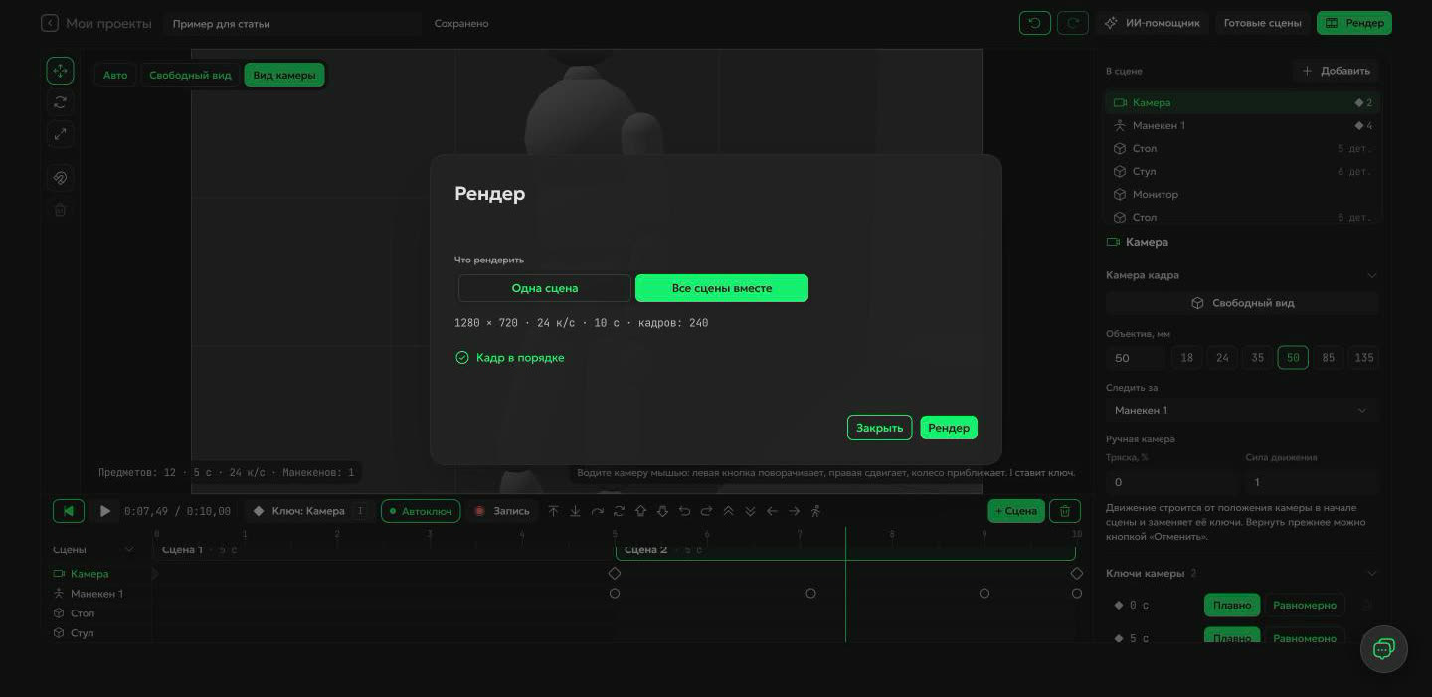Screen dimensions: 1432x697
Task: Toggle the magnet snapping icon
Action: [60, 178]
